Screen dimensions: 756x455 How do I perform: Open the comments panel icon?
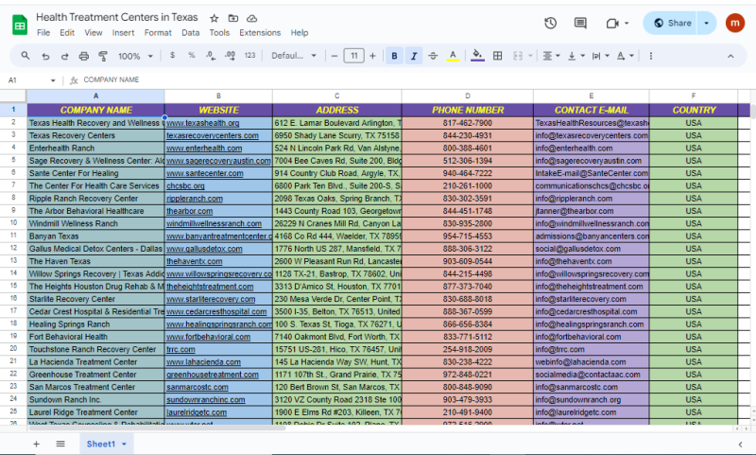coord(580,23)
